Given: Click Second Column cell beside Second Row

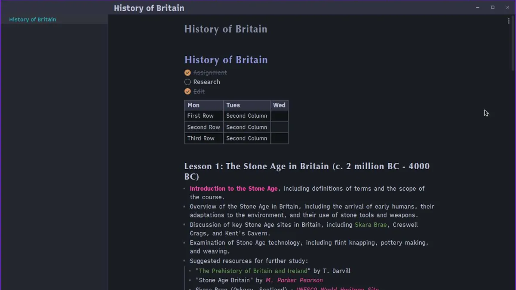Looking at the screenshot, I should click(x=247, y=127).
